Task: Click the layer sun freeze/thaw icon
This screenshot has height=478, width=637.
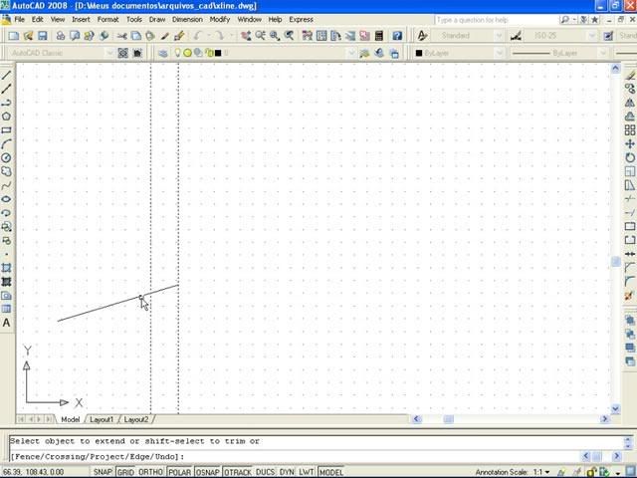Action: 187,53
